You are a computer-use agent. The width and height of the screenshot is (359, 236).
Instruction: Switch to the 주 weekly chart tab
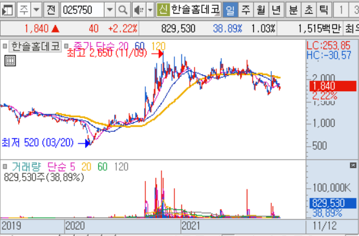[x=245, y=10]
